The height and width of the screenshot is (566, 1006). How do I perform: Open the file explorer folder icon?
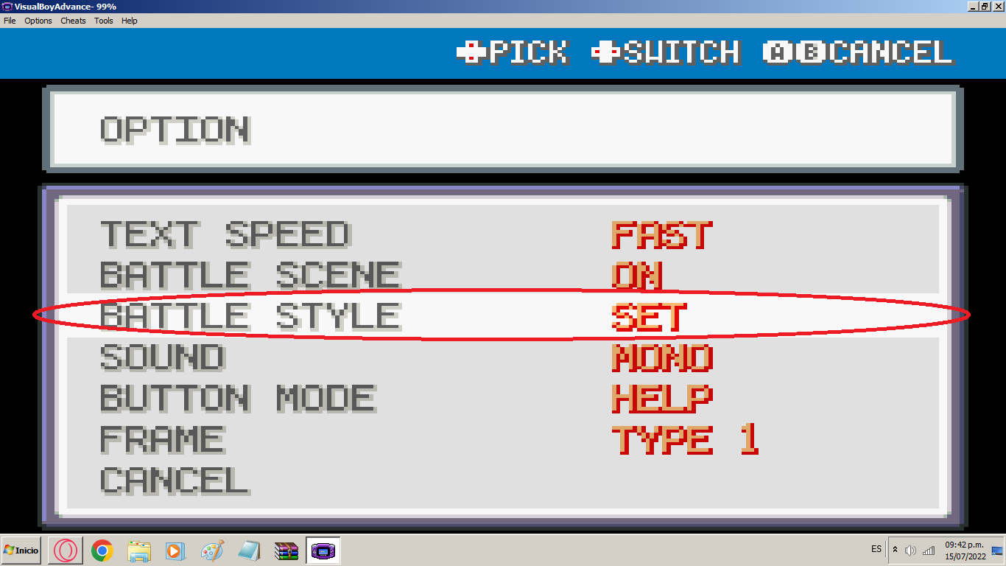coord(139,551)
